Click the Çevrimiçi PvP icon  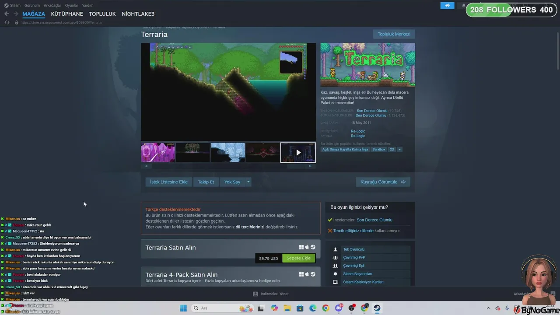pyautogui.click(x=336, y=258)
